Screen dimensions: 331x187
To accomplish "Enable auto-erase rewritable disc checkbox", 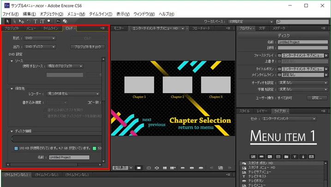I will click(45, 116).
